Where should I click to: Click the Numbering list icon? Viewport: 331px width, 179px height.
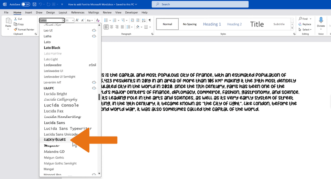115,20
